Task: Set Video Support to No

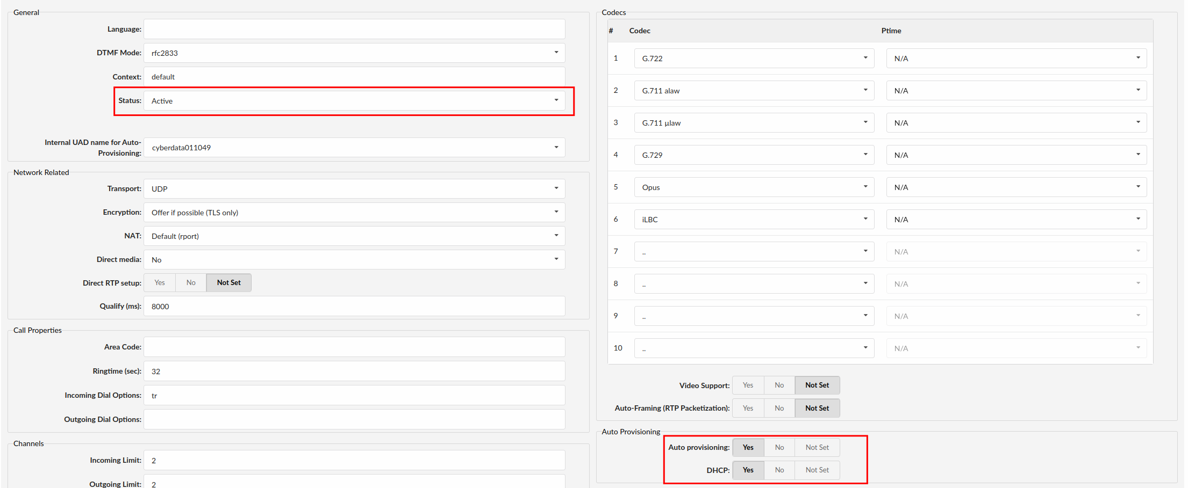Action: [779, 385]
